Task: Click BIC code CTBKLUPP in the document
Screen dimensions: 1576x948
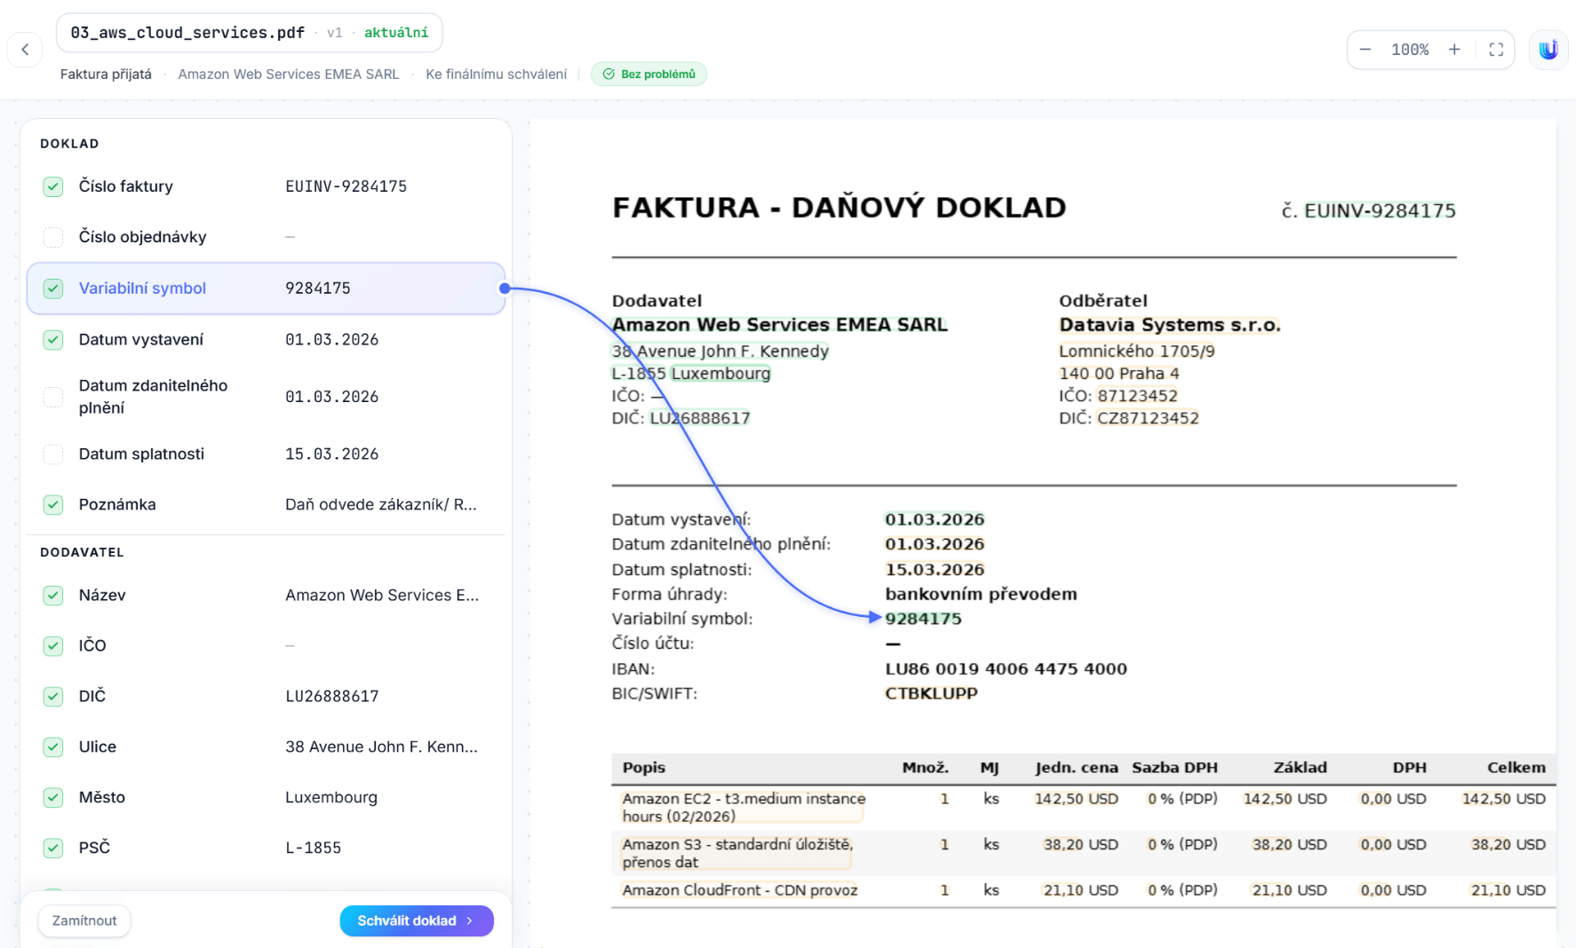Action: pos(931,694)
